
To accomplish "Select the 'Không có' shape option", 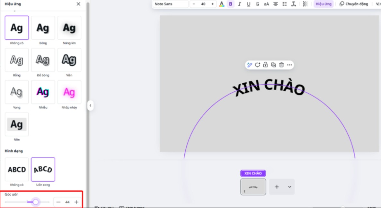I will [17, 170].
